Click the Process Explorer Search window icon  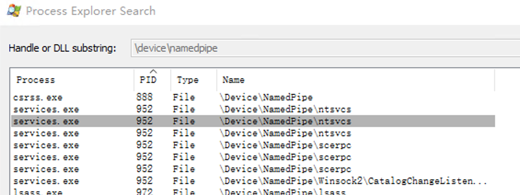14,11
